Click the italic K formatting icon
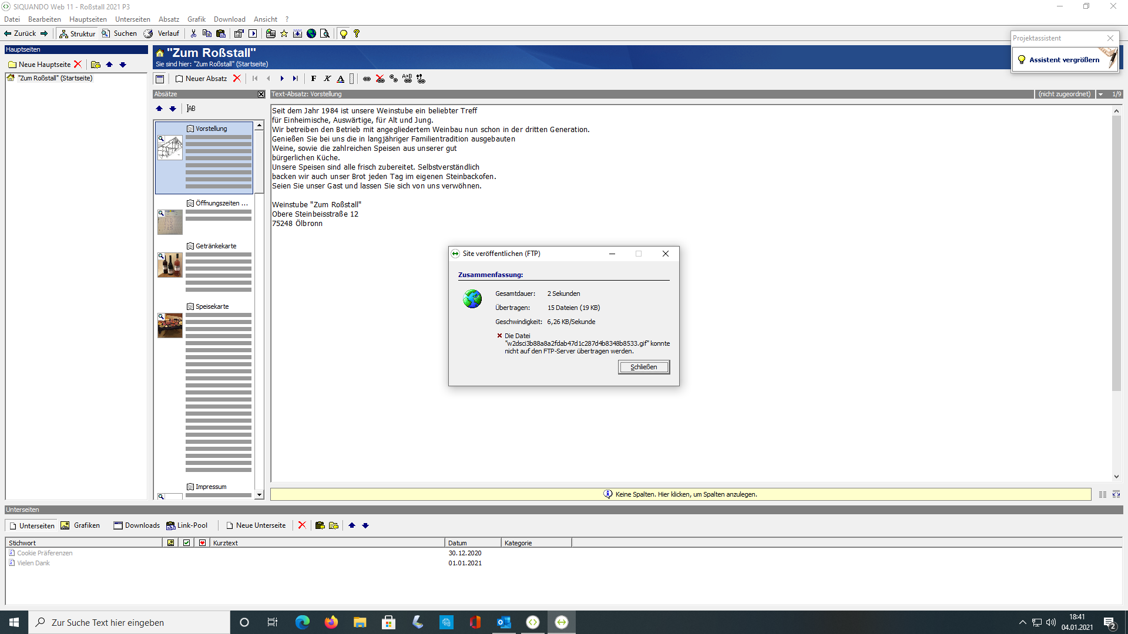The height and width of the screenshot is (634, 1128). 327,79
